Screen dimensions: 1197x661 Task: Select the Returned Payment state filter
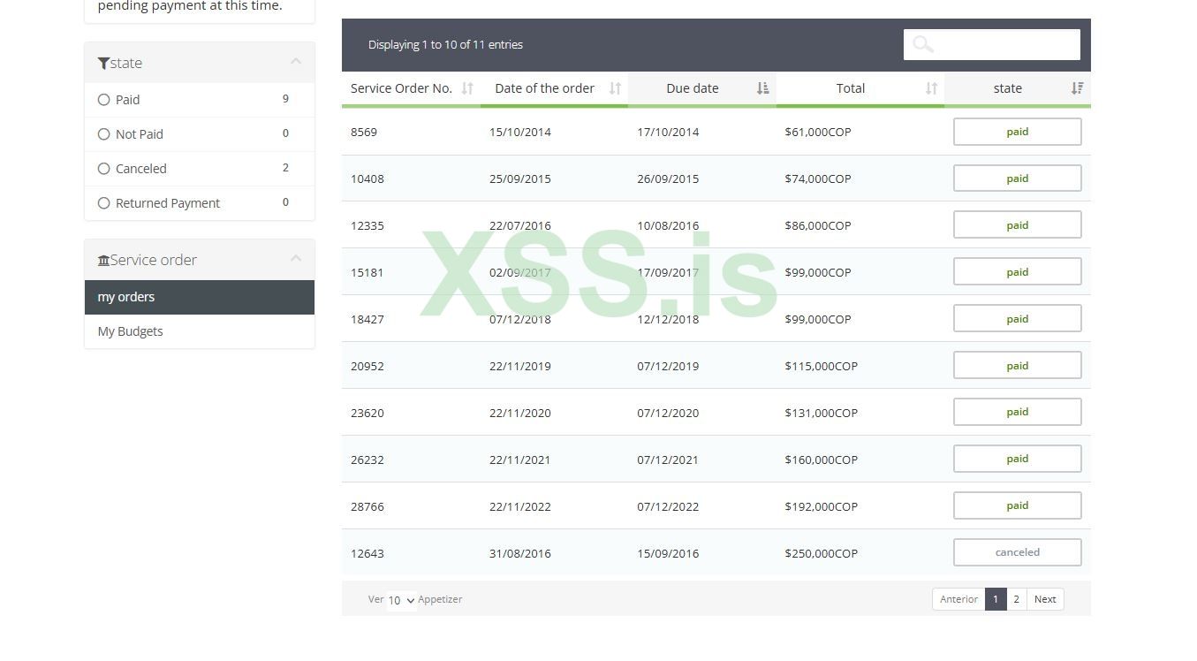(103, 203)
